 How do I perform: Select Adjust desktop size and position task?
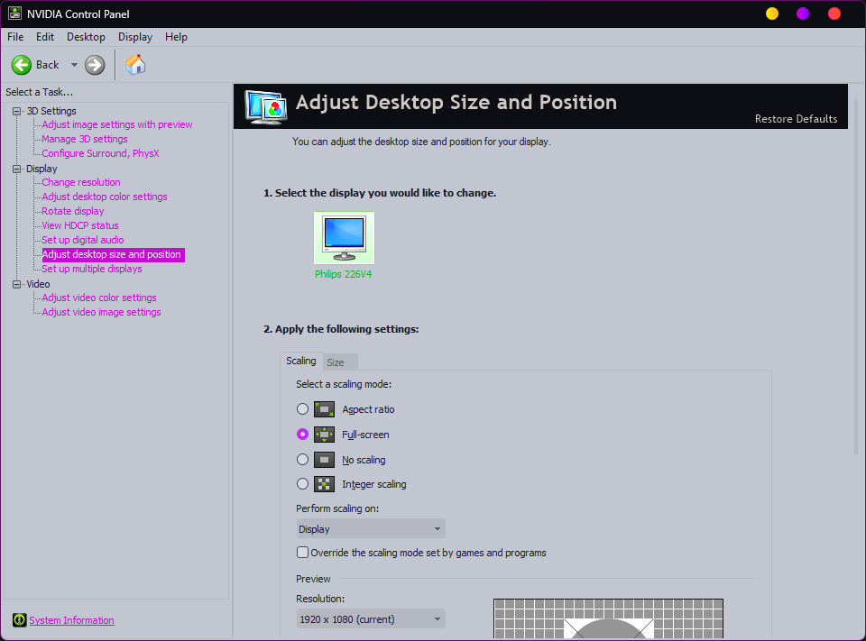click(x=113, y=254)
